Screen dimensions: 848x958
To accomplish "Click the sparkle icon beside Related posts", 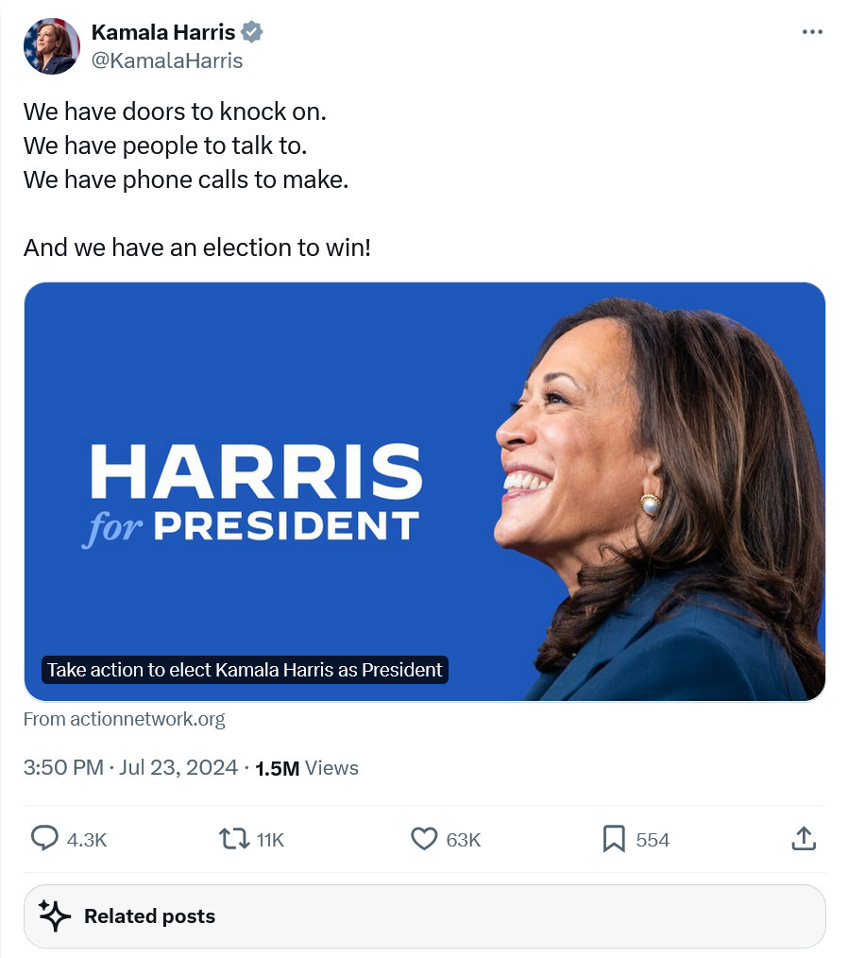I will tap(55, 915).
